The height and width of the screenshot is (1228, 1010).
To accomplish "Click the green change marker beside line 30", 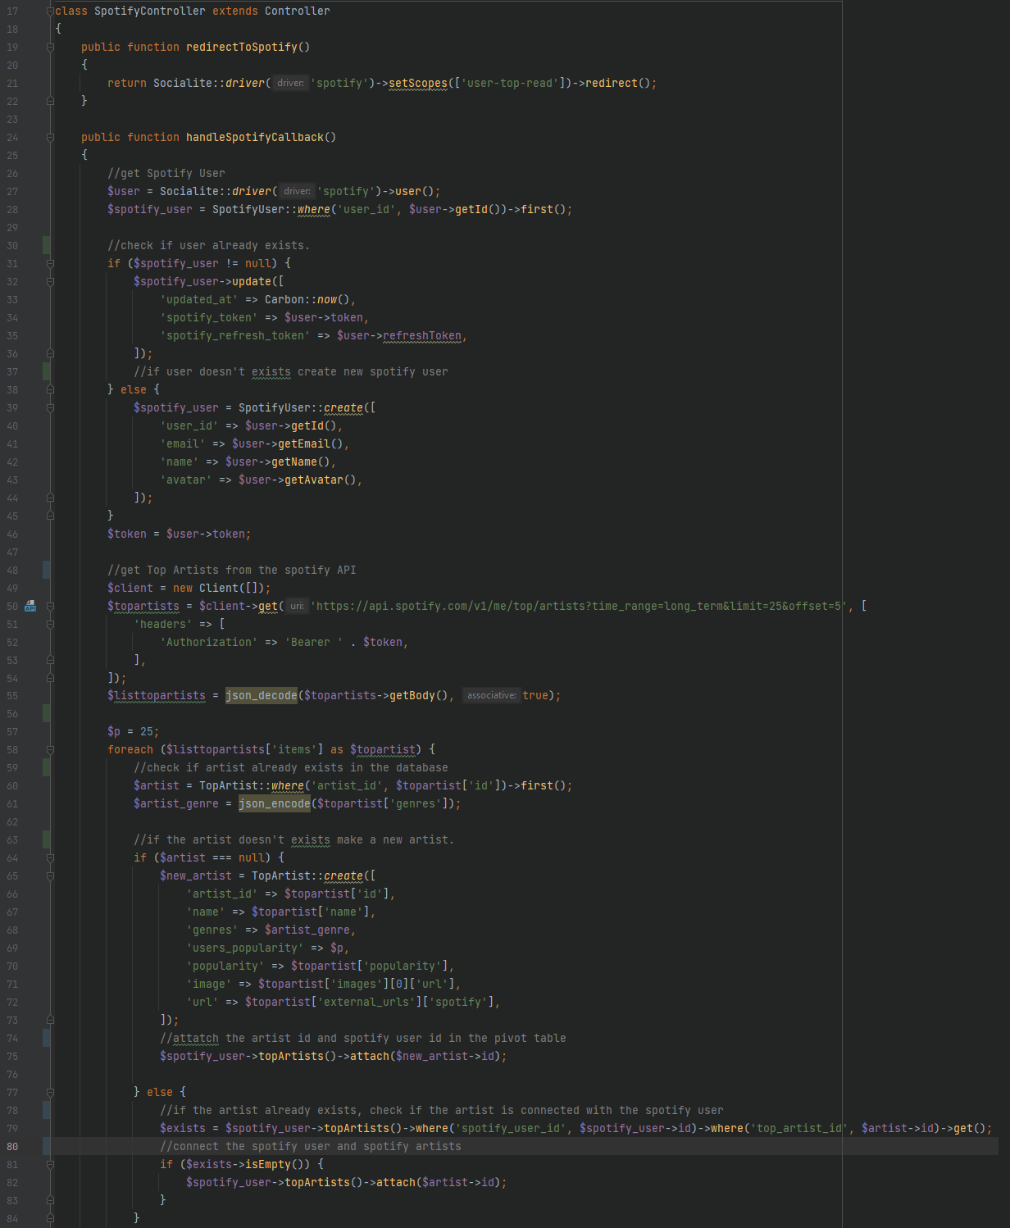I will pyautogui.click(x=46, y=245).
